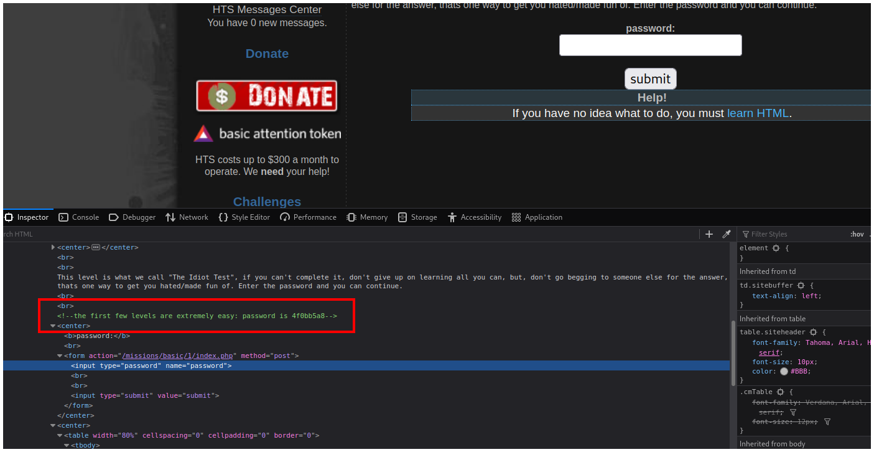The width and height of the screenshot is (874, 452).
Task: Open the Style Editor tab
Action: point(244,217)
